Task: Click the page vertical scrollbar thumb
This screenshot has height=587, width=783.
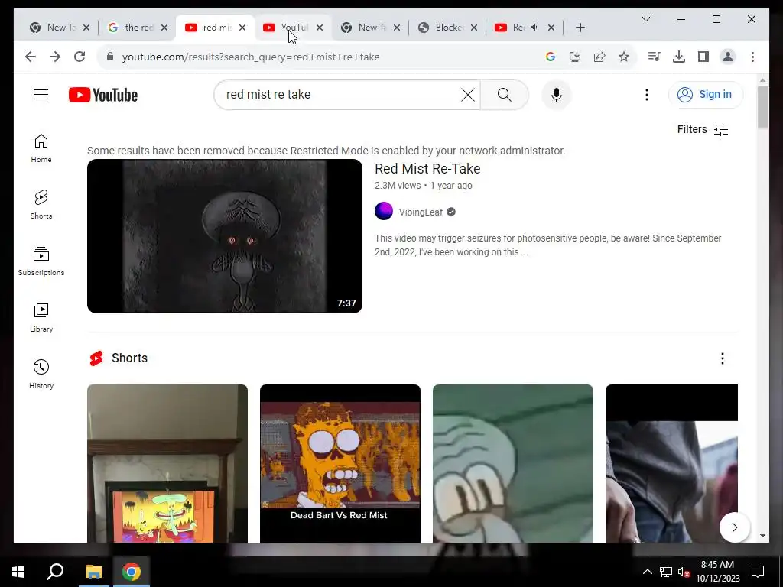Action: [x=762, y=107]
